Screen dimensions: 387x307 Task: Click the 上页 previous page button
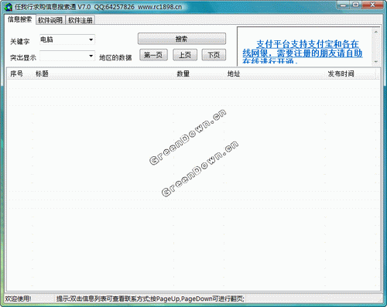pyautogui.click(x=185, y=55)
